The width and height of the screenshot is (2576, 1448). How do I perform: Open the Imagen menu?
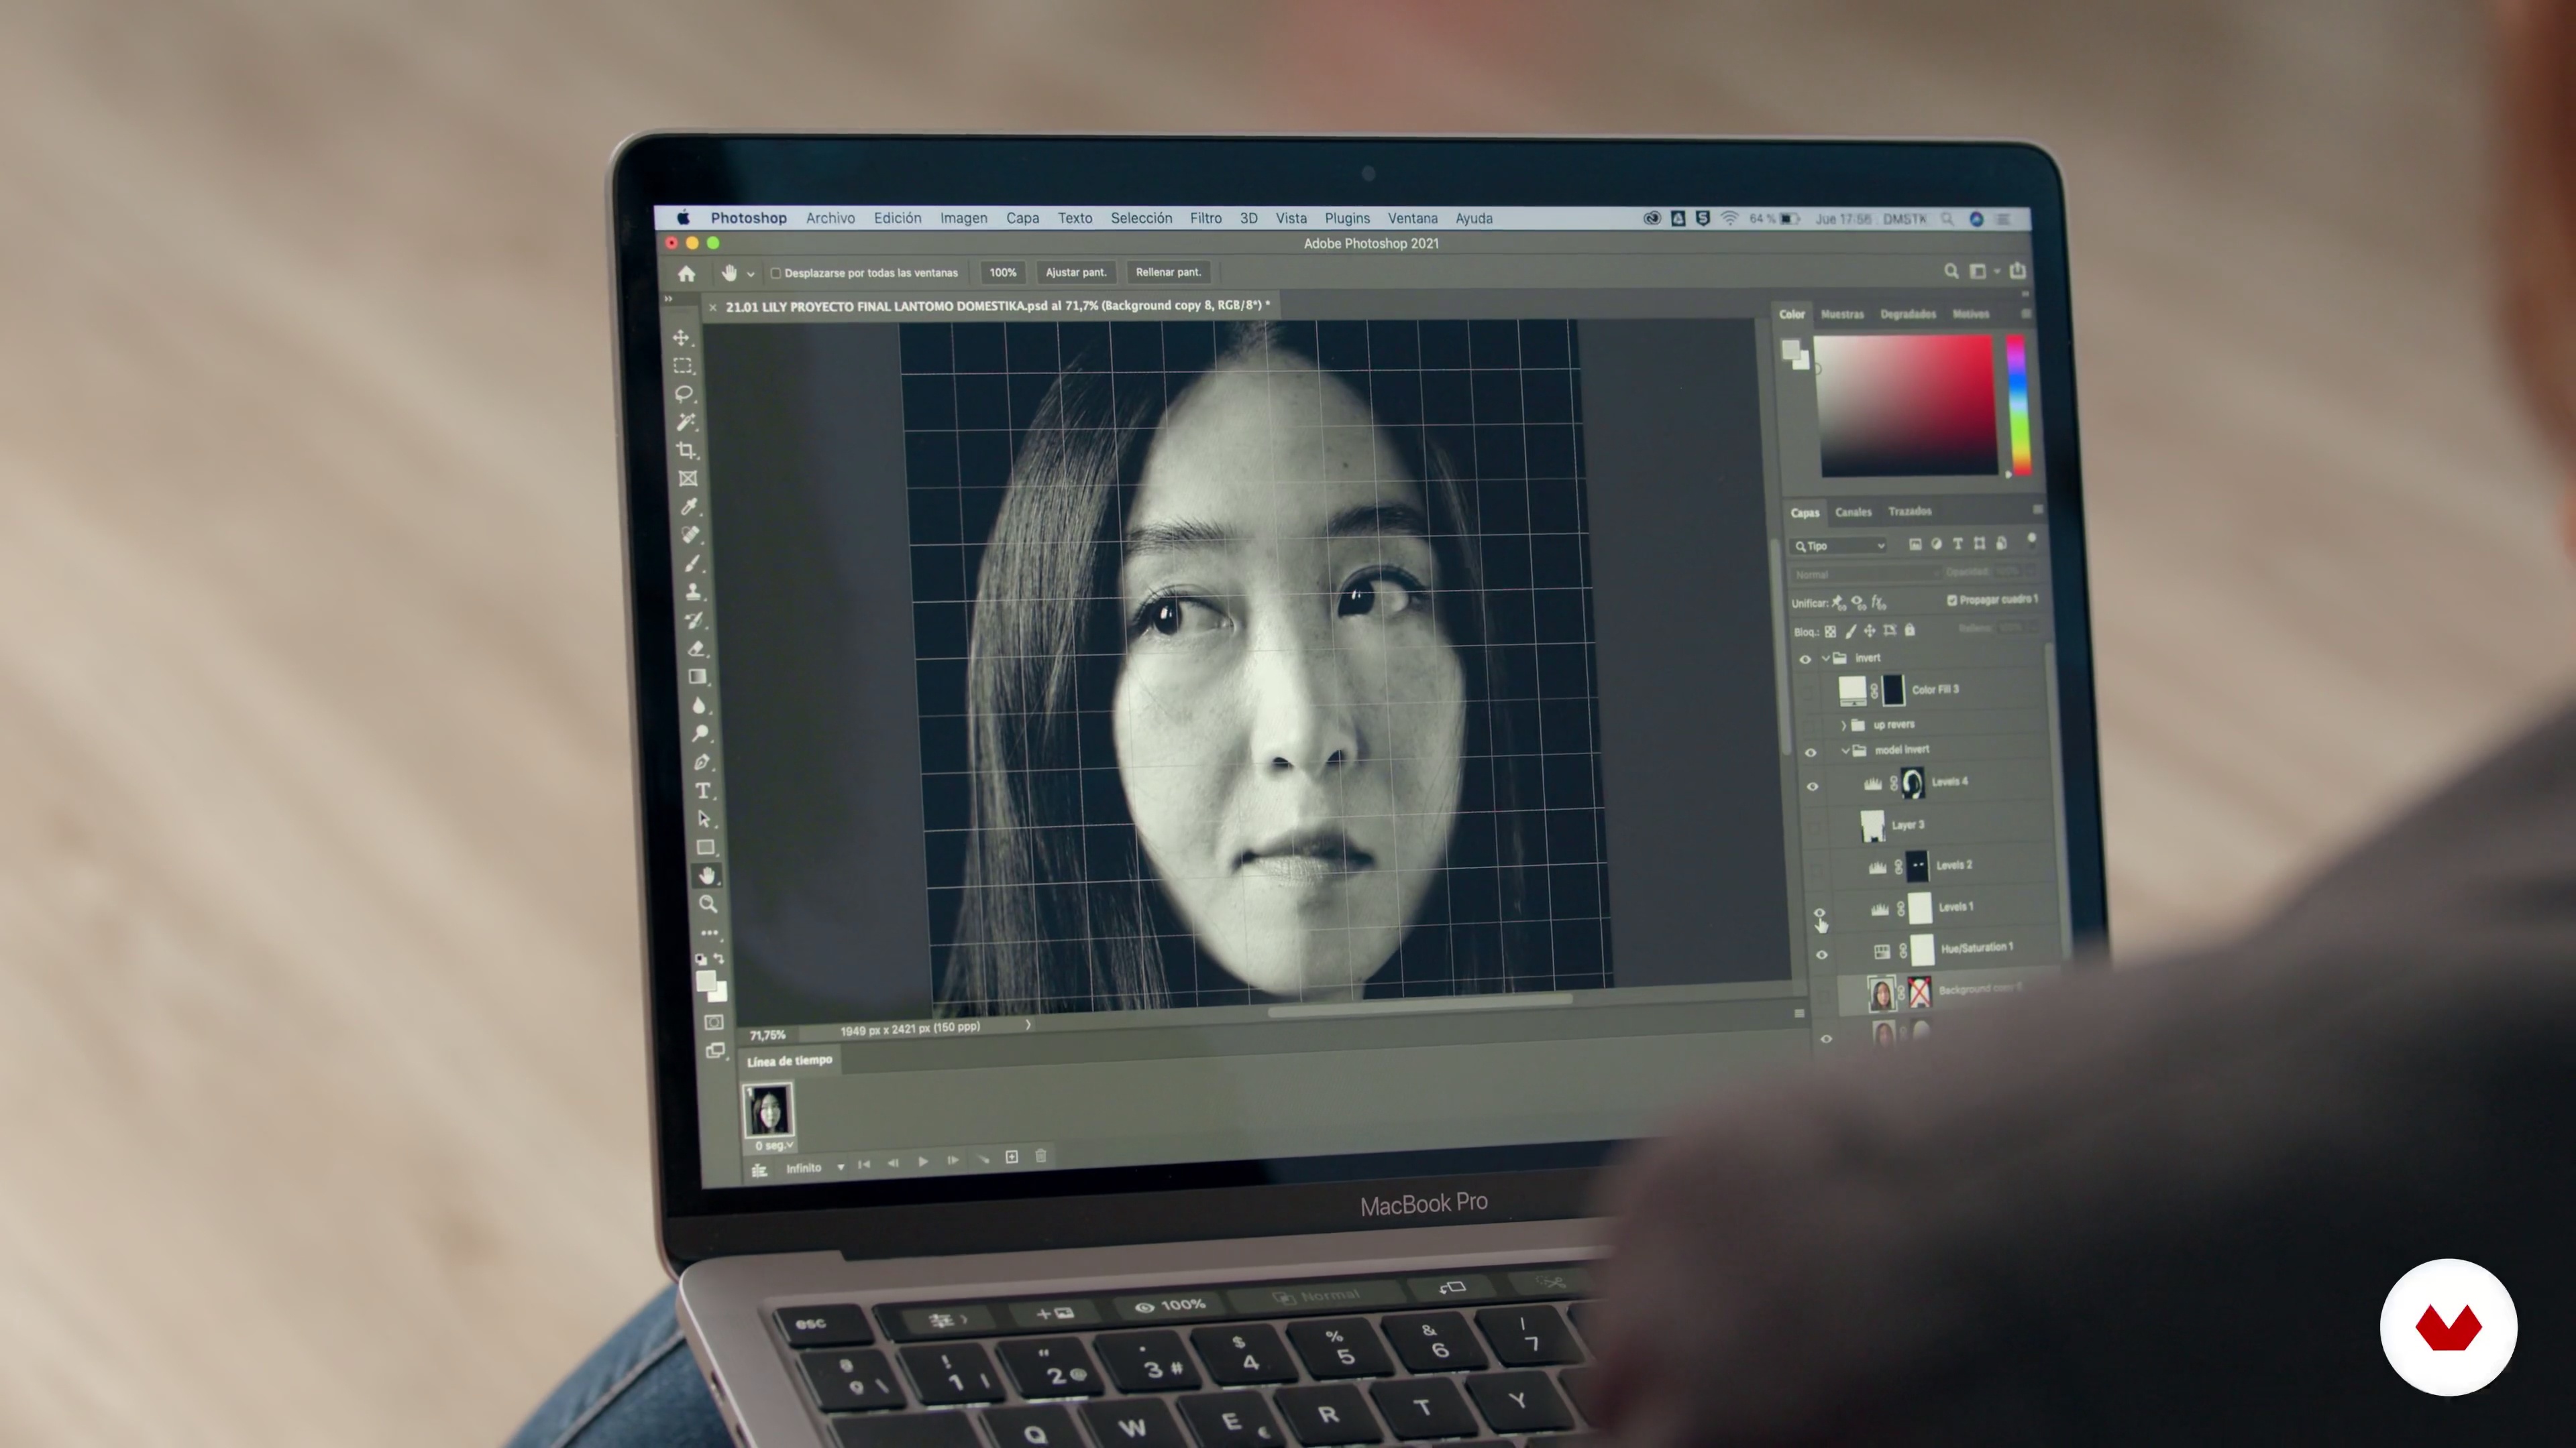[x=963, y=218]
